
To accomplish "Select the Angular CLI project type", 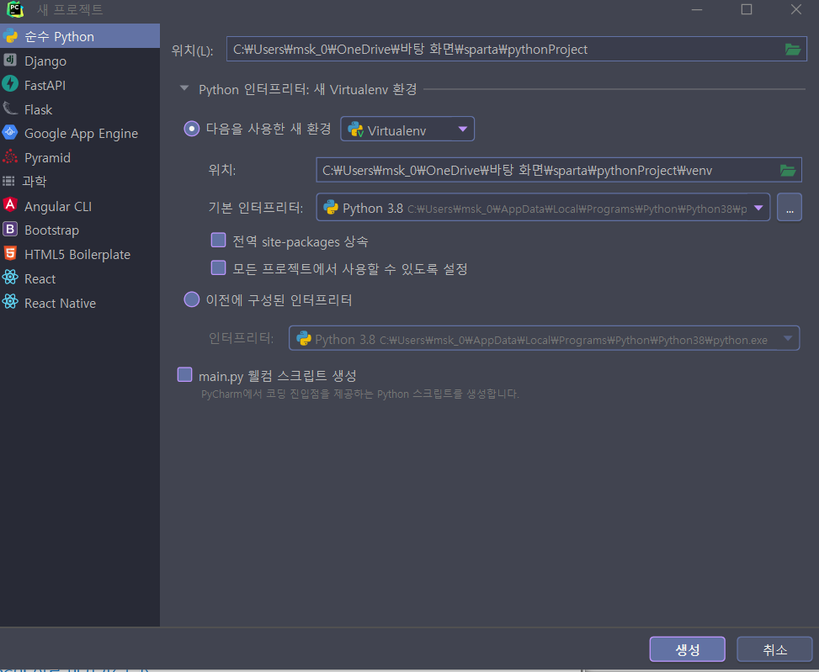I will (80, 205).
